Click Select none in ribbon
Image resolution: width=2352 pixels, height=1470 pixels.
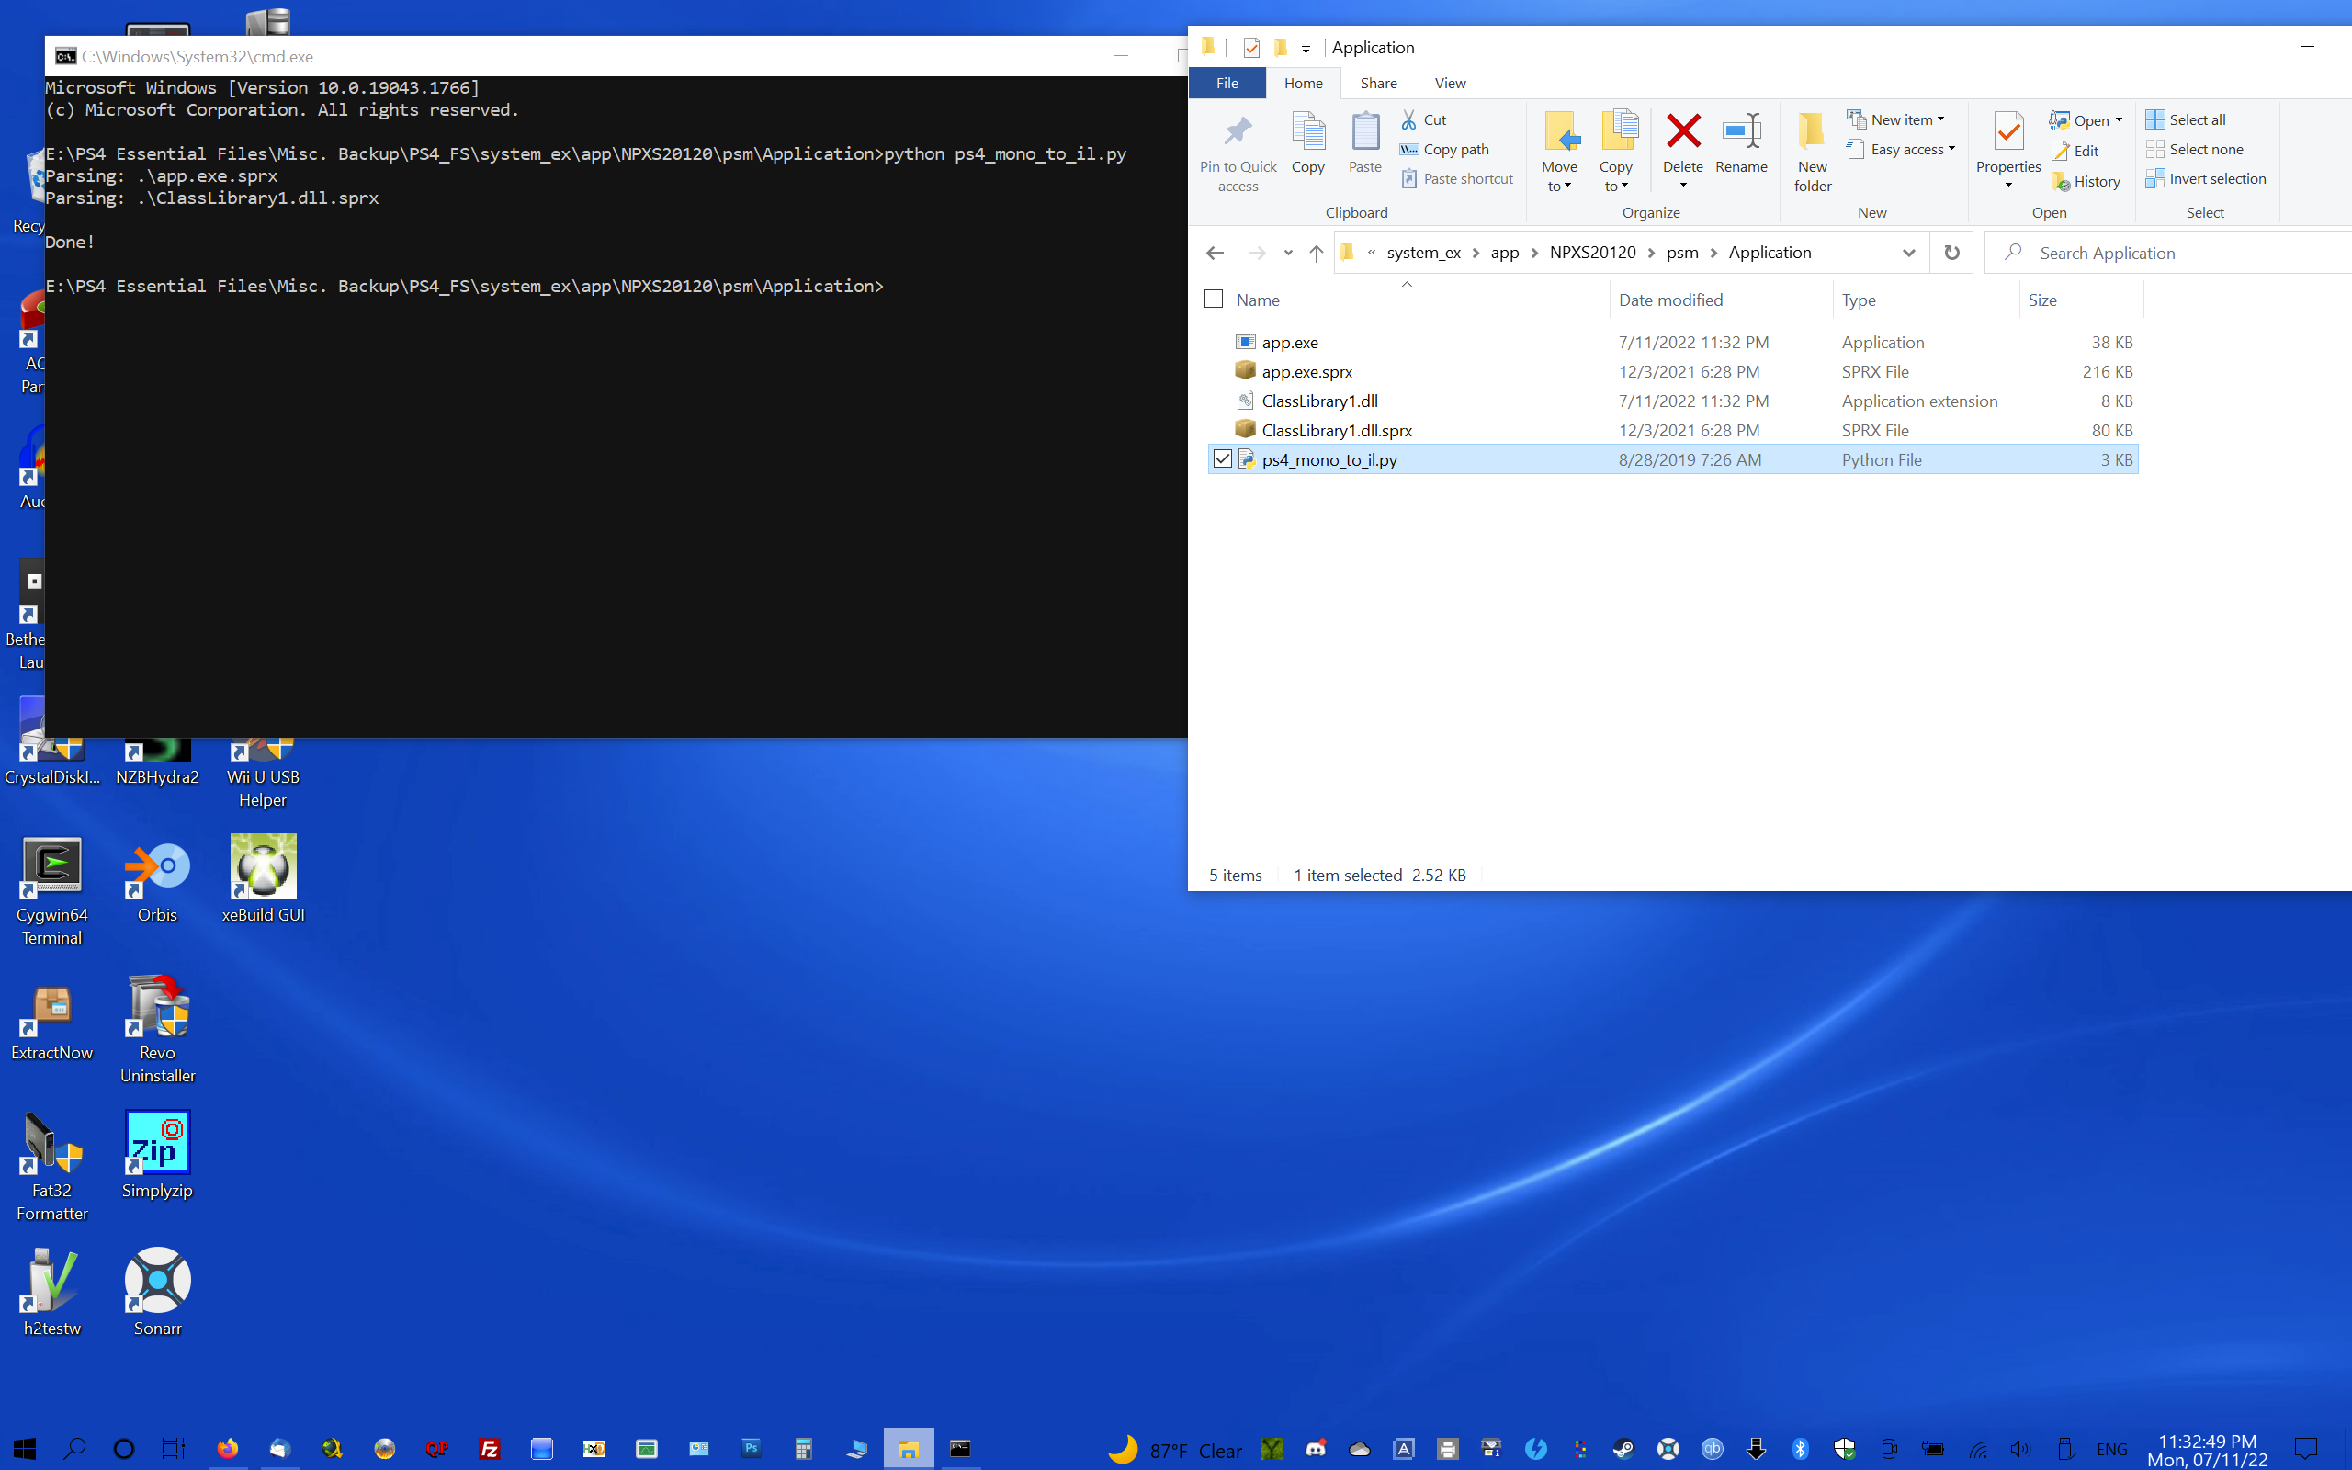(2195, 149)
